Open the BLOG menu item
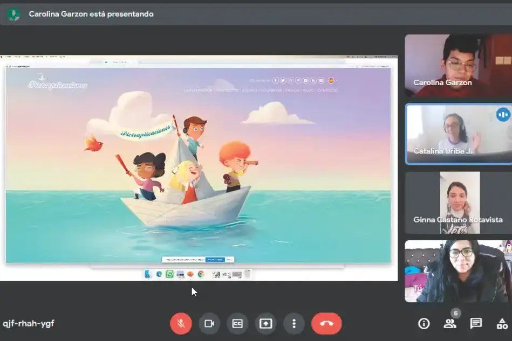Viewport: 512px width, 341px height. point(309,91)
